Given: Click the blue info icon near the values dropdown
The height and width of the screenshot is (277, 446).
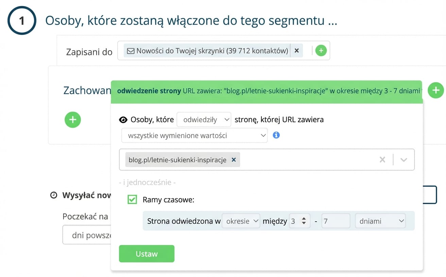Looking at the screenshot, I should pyautogui.click(x=276, y=135).
